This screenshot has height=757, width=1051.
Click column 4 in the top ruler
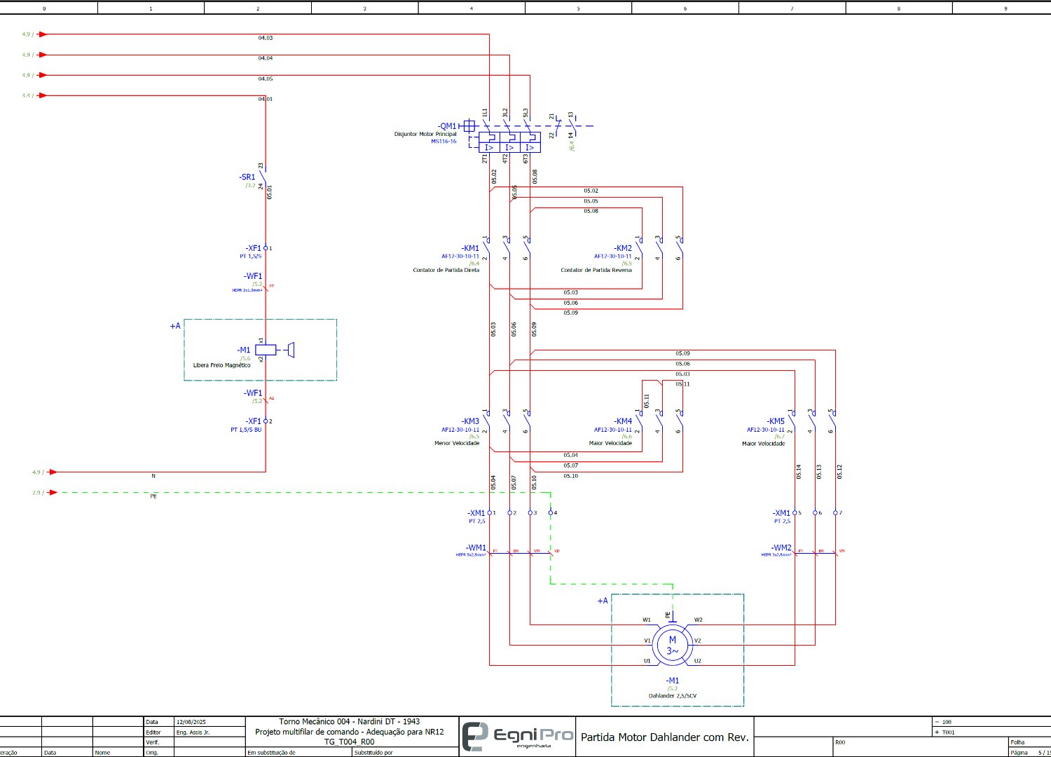(x=471, y=8)
